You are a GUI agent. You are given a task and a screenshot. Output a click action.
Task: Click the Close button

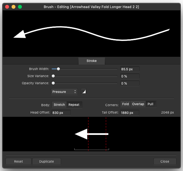tap(165, 162)
